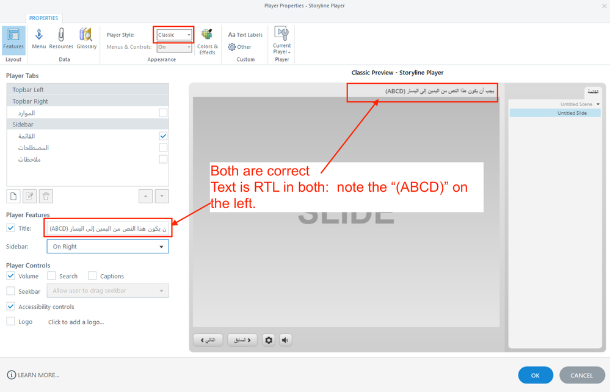This screenshot has width=610, height=392.
Task: Open the Learn More link
Action: [x=38, y=376]
